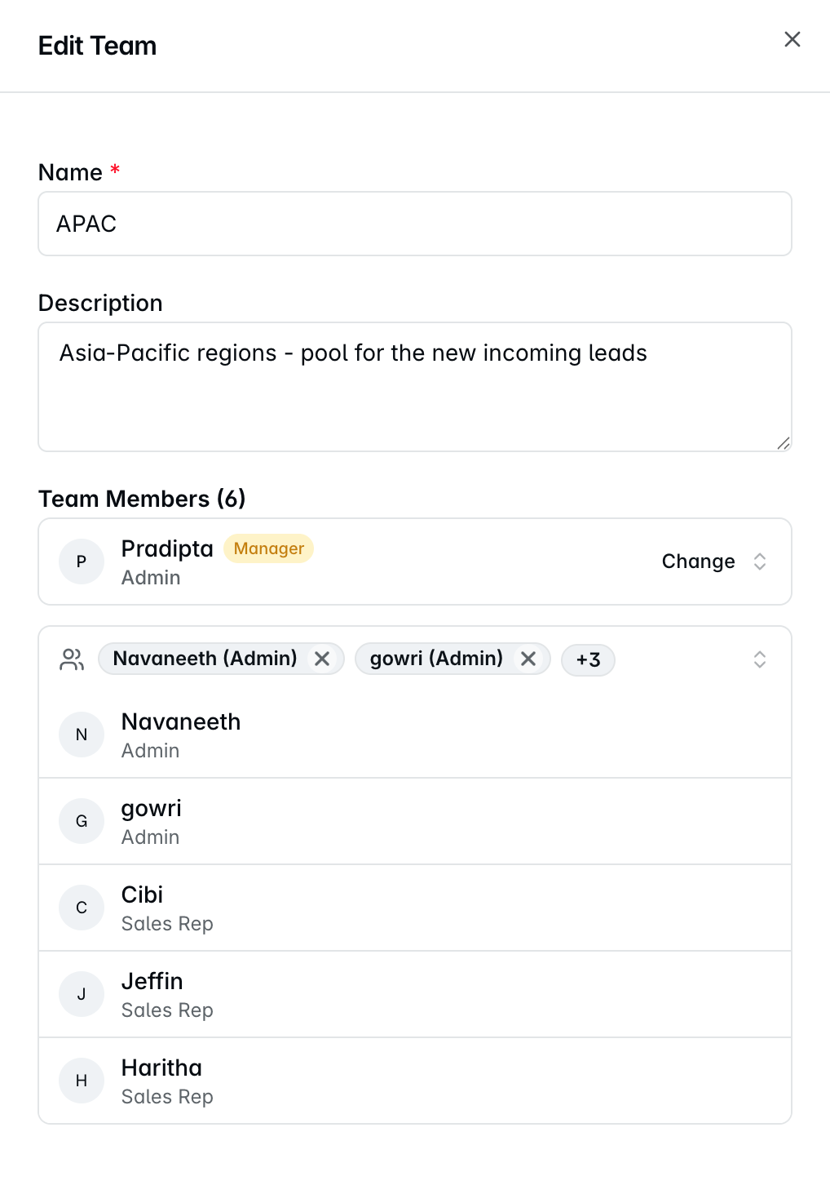Click Pradipta's avatar circle
The width and height of the screenshot is (830, 1203).
(x=82, y=562)
